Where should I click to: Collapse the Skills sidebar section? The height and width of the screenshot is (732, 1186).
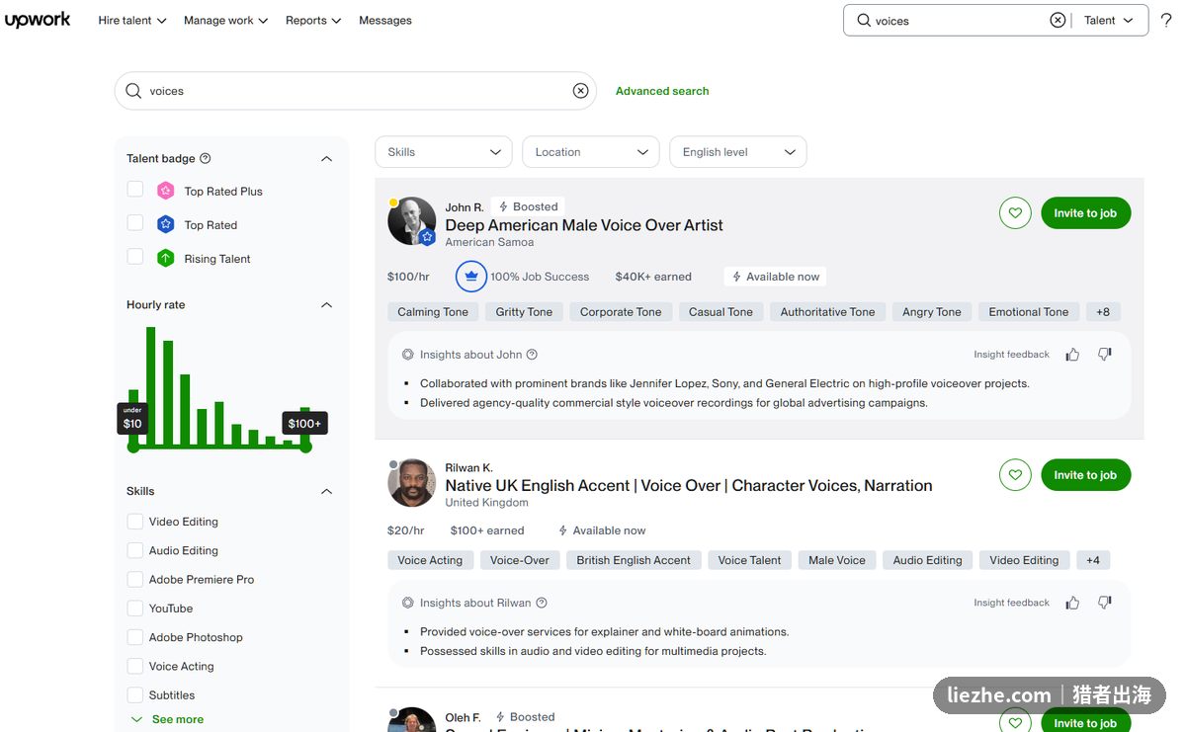[x=327, y=492]
